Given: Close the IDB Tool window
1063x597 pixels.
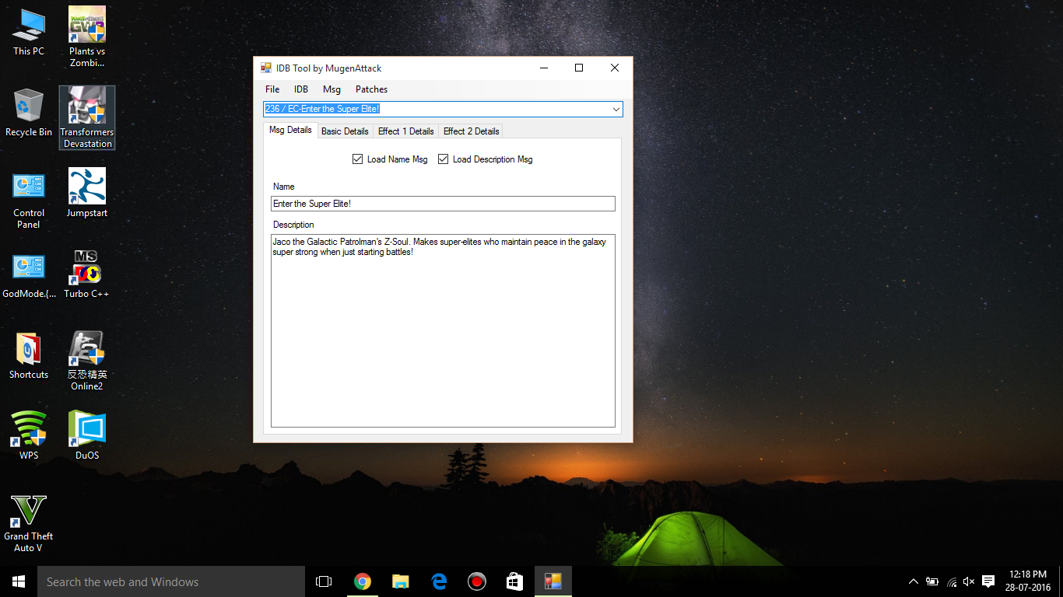Looking at the screenshot, I should pyautogui.click(x=615, y=68).
